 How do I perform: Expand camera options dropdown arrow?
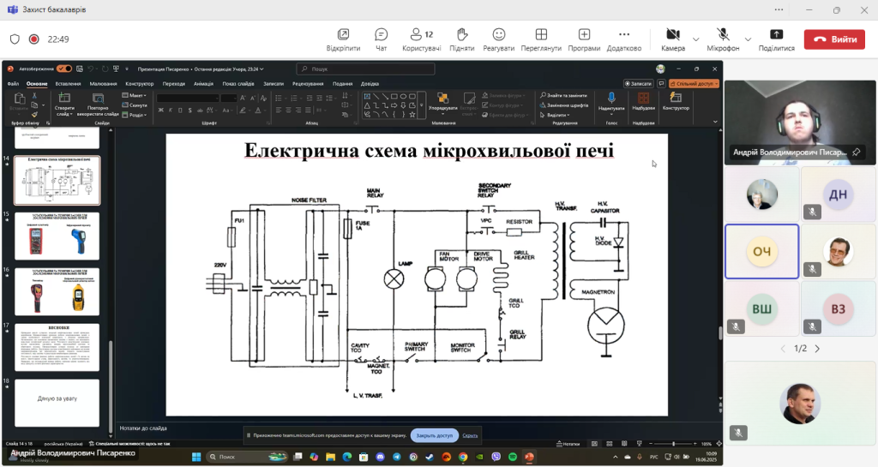pos(695,39)
